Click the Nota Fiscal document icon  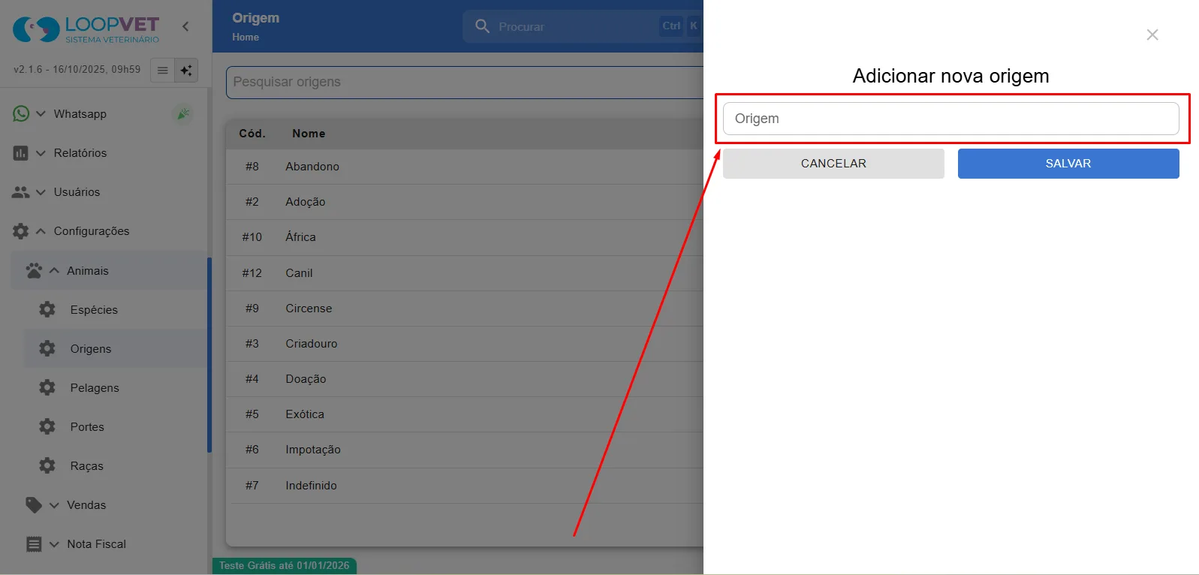(x=34, y=544)
